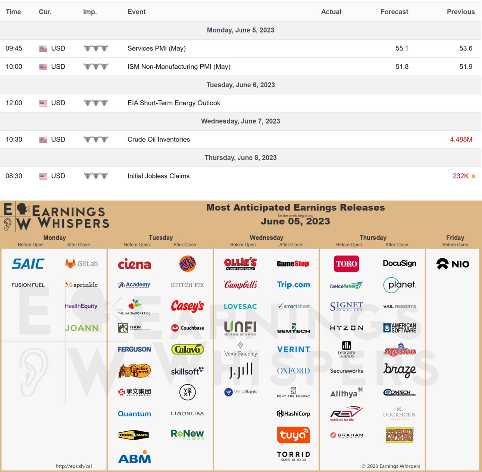Select the "Thursday, June 8, 2023" date row
The width and height of the screenshot is (482, 472).
241,158
